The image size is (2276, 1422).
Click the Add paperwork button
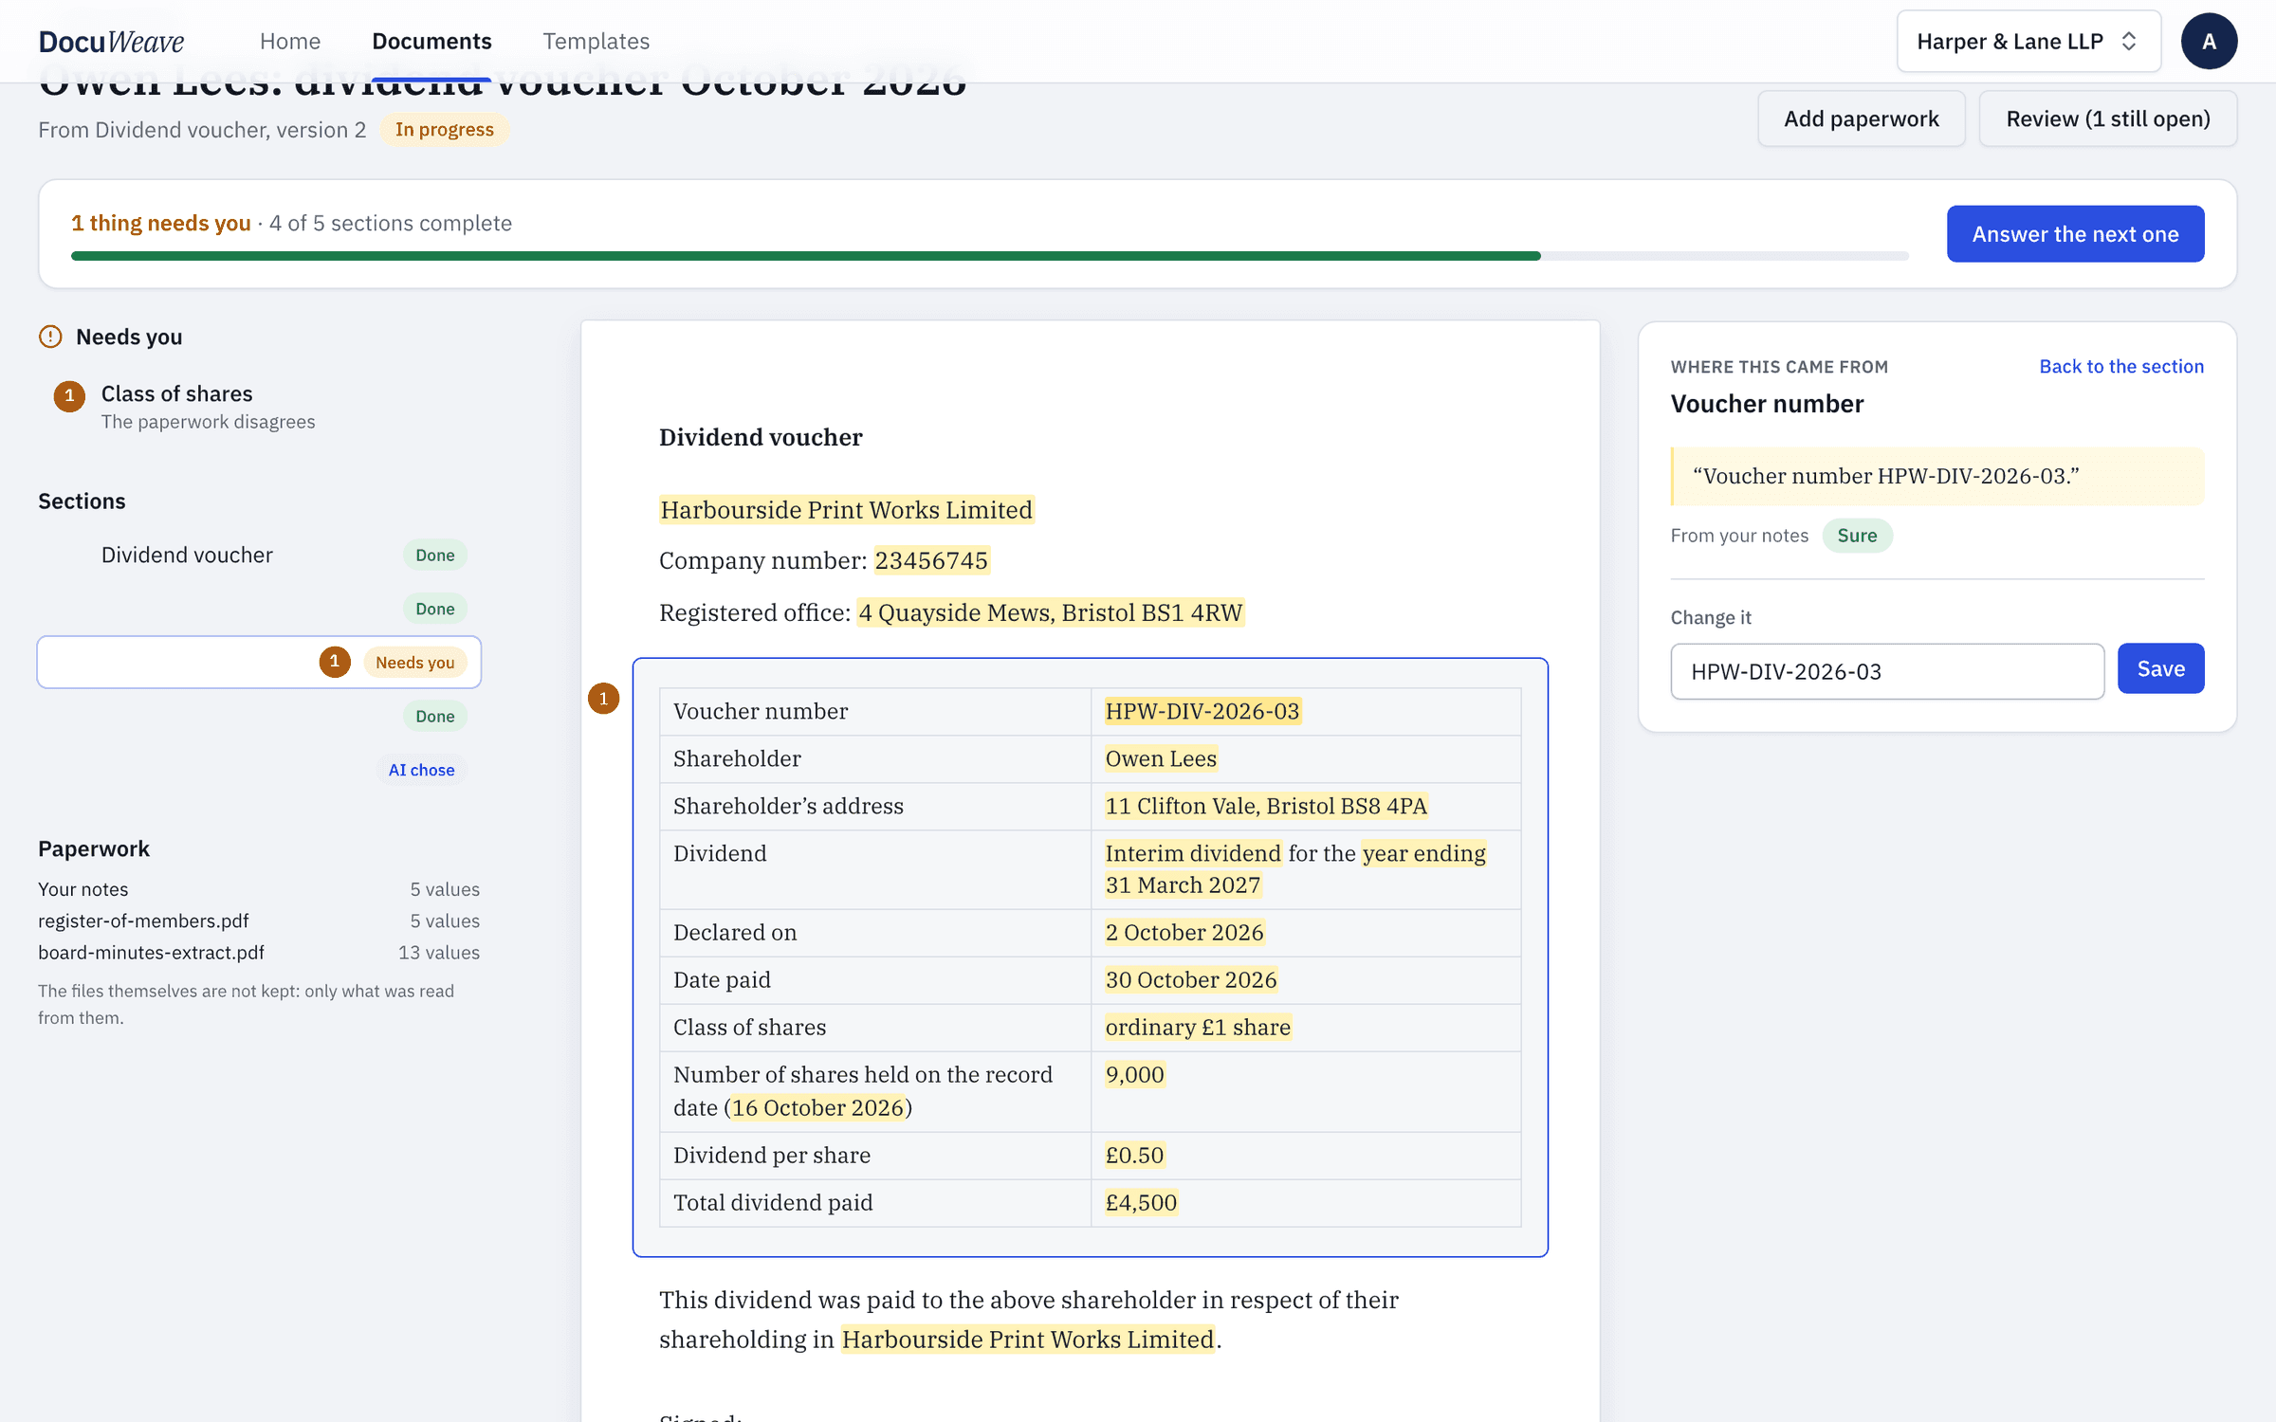tap(1861, 118)
